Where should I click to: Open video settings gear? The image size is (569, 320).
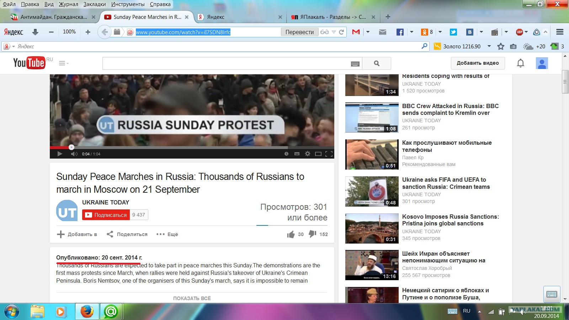tap(308, 154)
